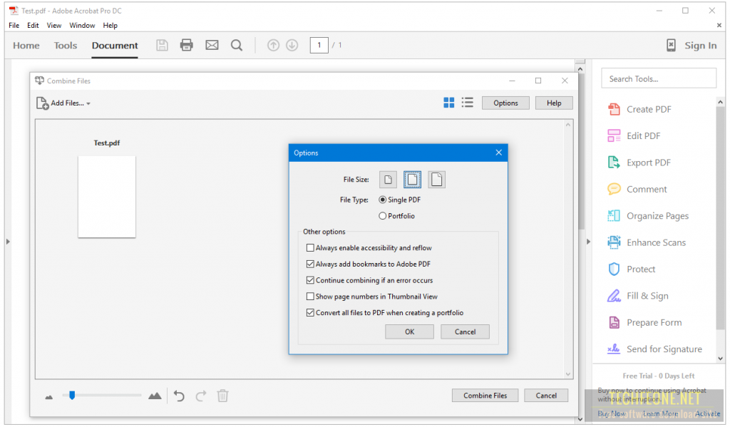Viewport: 730px width, 427px height.
Task: Select the default file size icon
Action: (x=412, y=179)
